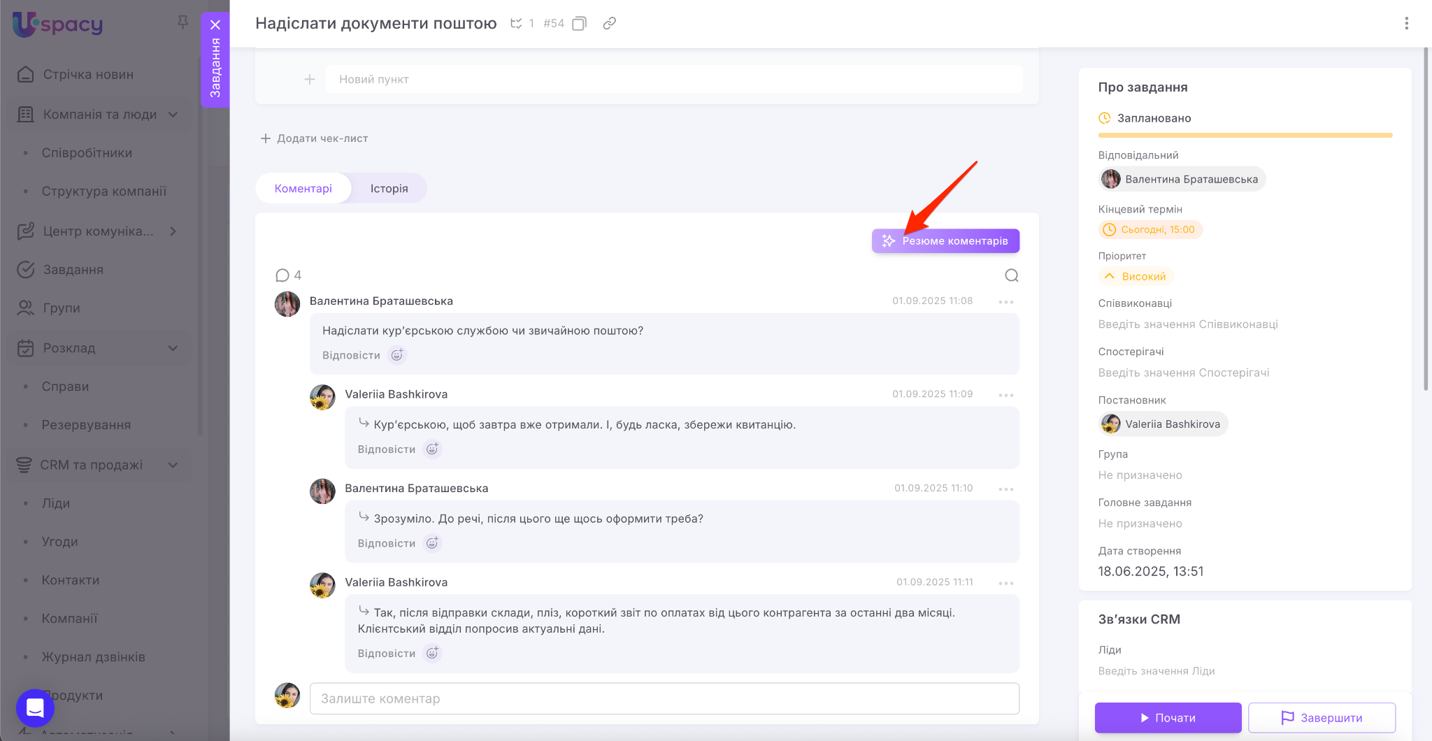Expand the Центр комуніка... submenu

(173, 231)
